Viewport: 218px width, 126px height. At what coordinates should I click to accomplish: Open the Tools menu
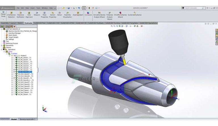[38, 8]
